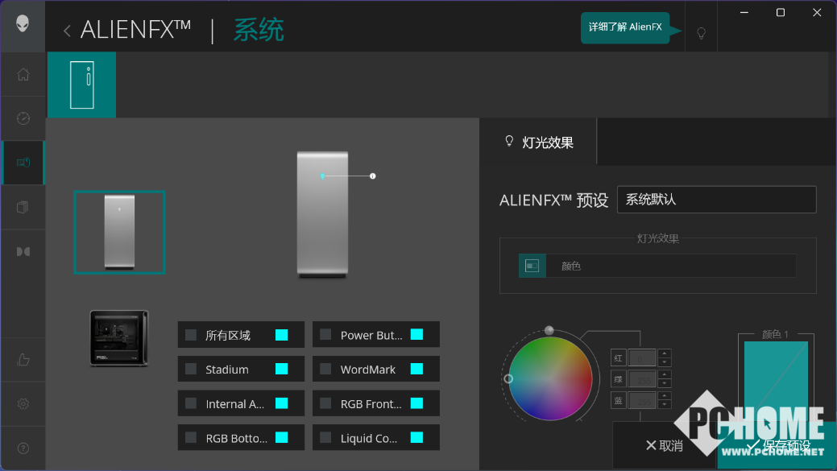Open the performance gauge page in the sidebar
This screenshot has width=837, height=471.
point(23,118)
